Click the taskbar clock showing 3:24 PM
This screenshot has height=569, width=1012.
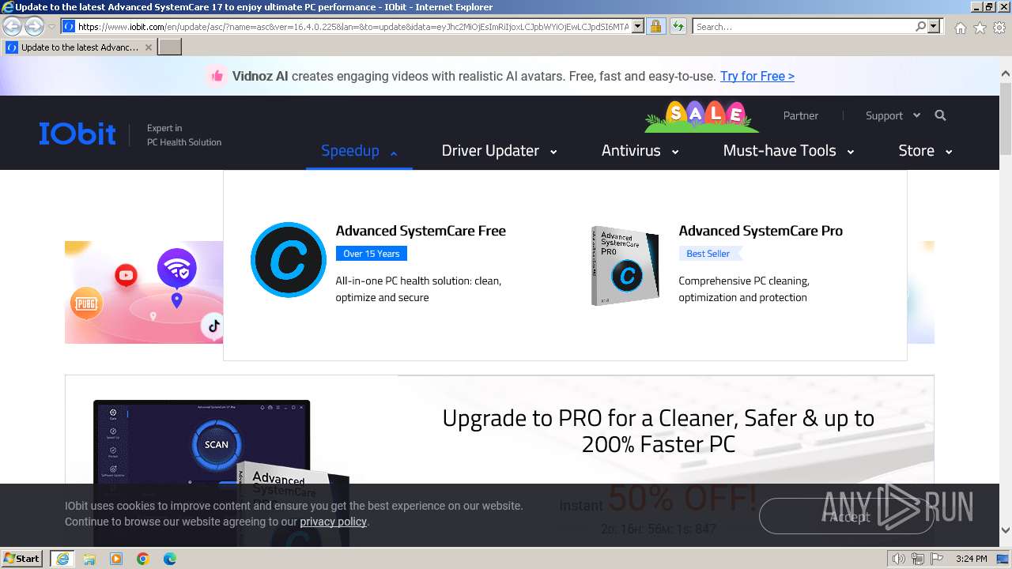click(x=971, y=559)
